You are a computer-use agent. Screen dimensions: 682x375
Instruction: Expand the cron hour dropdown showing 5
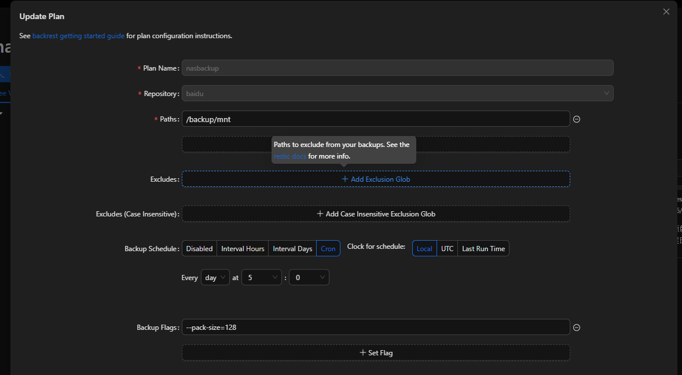(x=262, y=278)
